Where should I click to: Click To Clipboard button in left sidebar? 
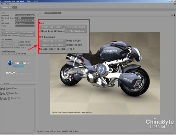(27, 32)
